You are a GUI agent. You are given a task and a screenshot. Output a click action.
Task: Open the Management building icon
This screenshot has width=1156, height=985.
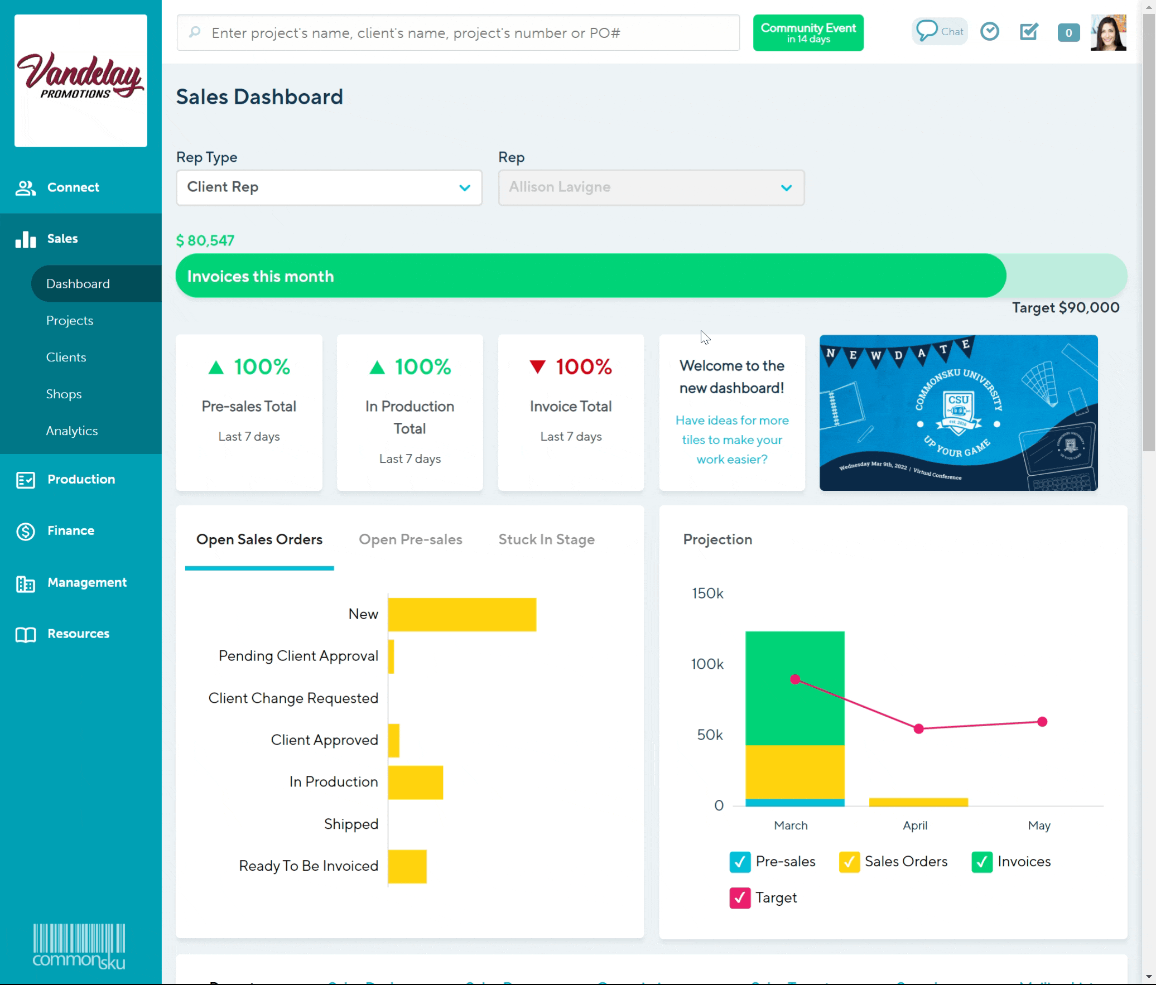tap(26, 583)
